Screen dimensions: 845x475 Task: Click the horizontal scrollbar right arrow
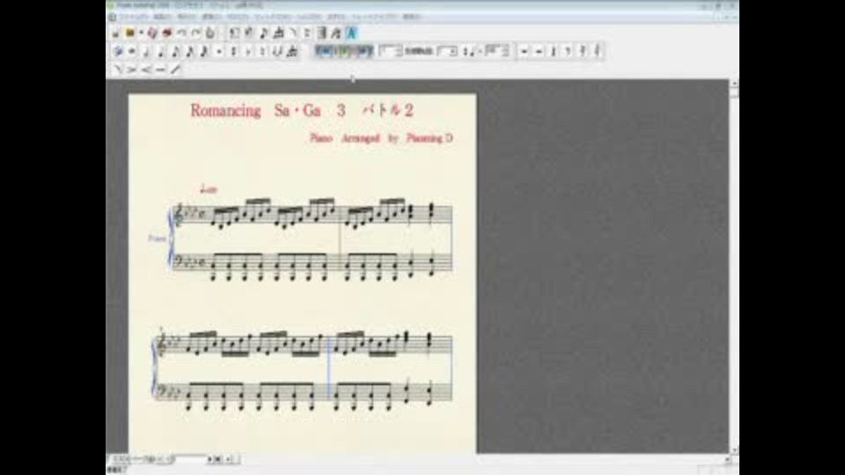tap(728, 459)
